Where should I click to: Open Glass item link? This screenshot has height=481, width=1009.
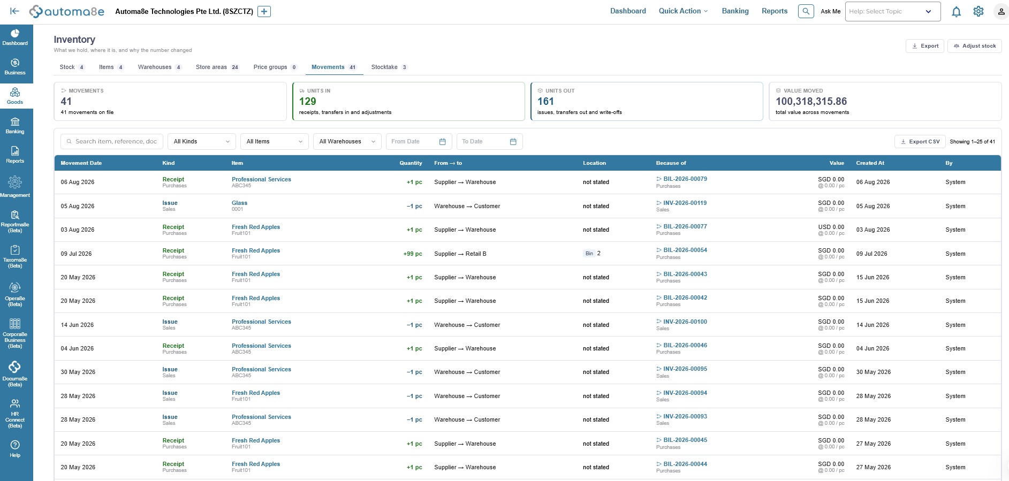click(x=239, y=203)
